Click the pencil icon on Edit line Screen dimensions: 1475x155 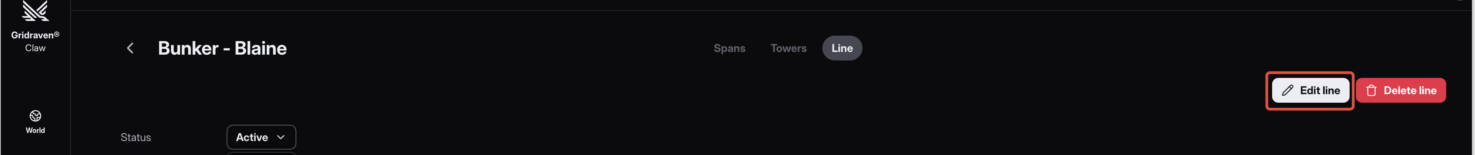click(x=1288, y=91)
